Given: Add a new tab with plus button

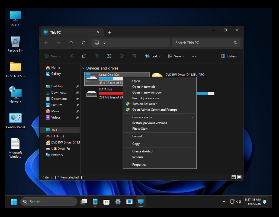Looking at the screenshot, I should pyautogui.click(x=110, y=32).
